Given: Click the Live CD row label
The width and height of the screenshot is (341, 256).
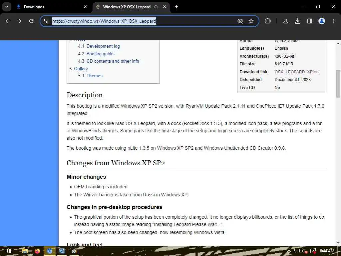Looking at the screenshot, I should pyautogui.click(x=247, y=88).
